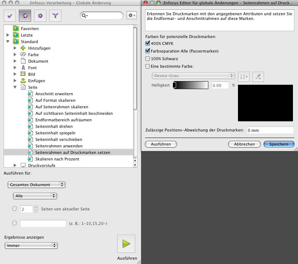Click the Letzte folder icon

[x=16, y=35]
